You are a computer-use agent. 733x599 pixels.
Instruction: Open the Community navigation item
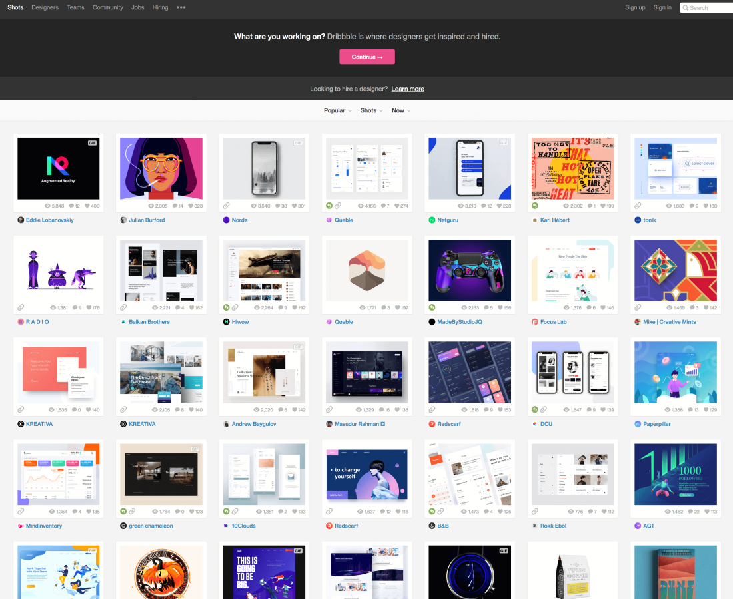coord(107,7)
